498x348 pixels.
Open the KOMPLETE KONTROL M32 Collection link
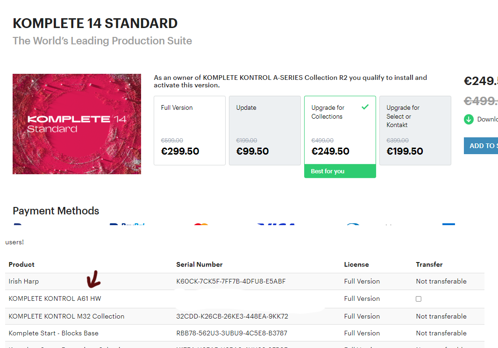pos(66,316)
